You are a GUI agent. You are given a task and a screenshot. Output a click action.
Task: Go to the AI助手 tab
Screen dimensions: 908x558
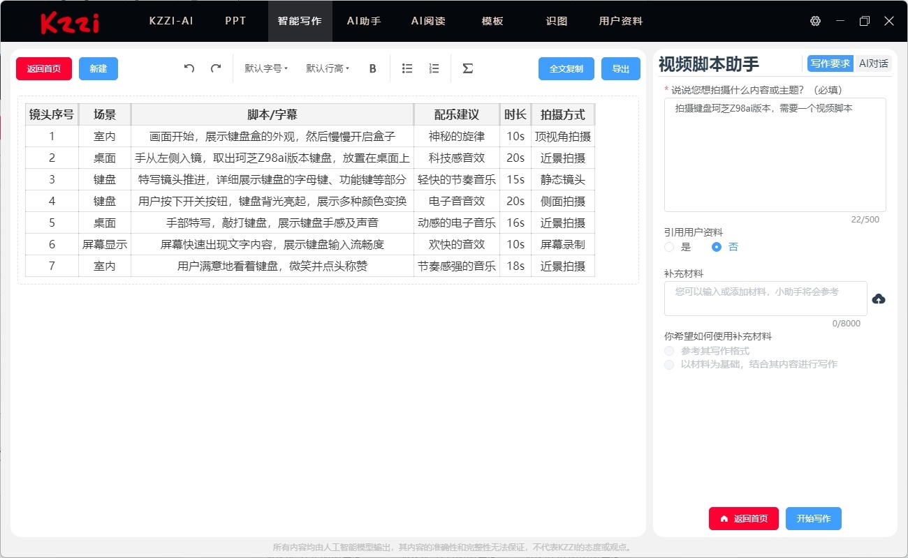[364, 21]
